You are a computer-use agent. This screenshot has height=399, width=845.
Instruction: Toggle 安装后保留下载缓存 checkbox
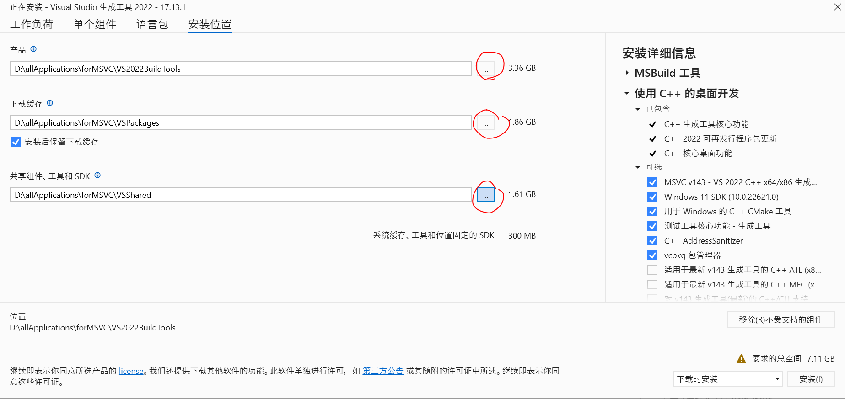(16, 142)
